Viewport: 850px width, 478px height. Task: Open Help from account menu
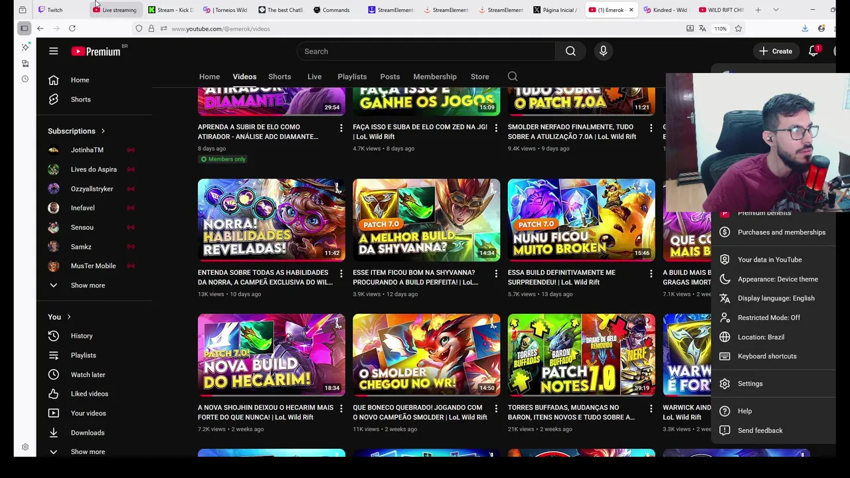(773, 411)
